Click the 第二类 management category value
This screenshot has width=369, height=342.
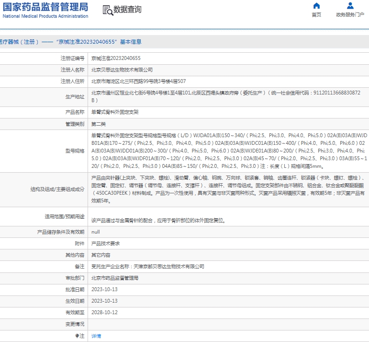[99, 124]
